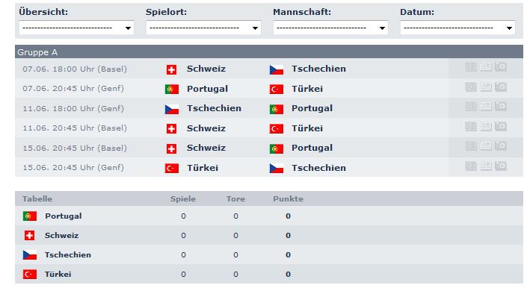Click Punkte column header
Image resolution: width=527 pixels, height=288 pixels.
click(x=288, y=198)
